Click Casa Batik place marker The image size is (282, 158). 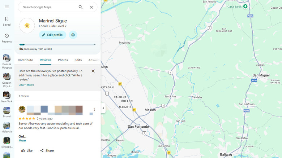[245, 6]
